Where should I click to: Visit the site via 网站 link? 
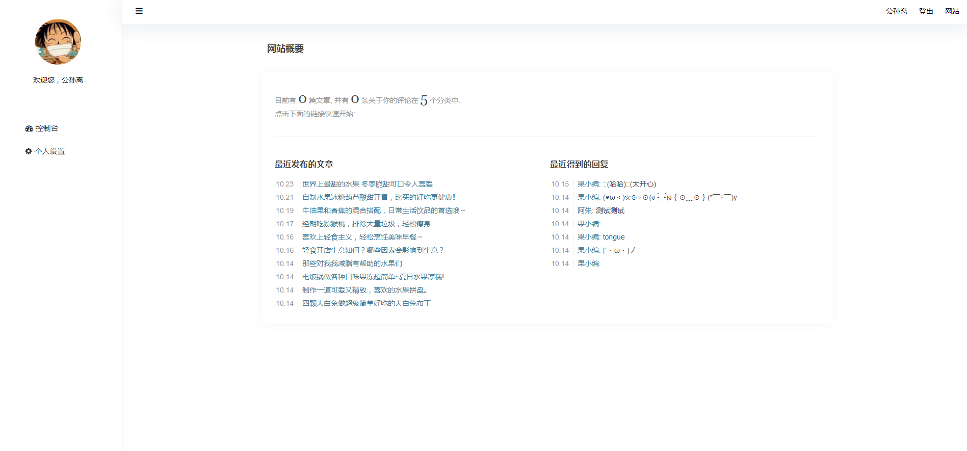coord(952,11)
